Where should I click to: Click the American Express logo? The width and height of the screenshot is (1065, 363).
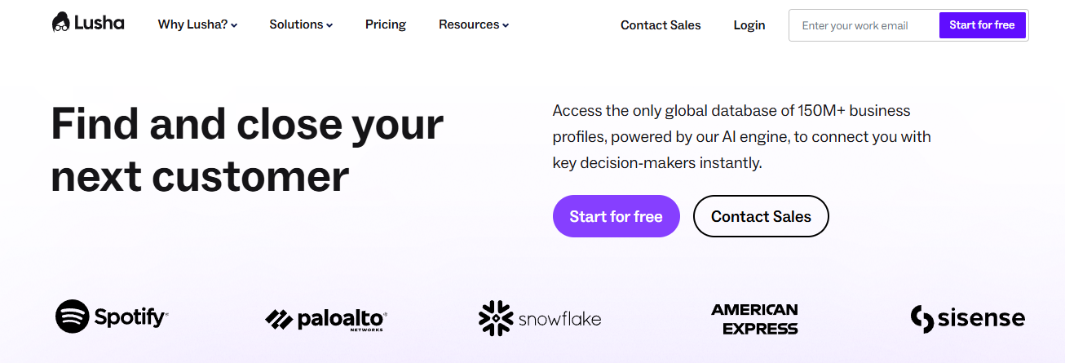coord(754,319)
